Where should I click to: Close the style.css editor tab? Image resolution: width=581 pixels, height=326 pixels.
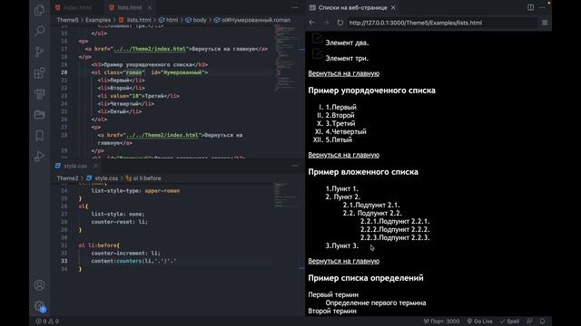click(x=95, y=166)
